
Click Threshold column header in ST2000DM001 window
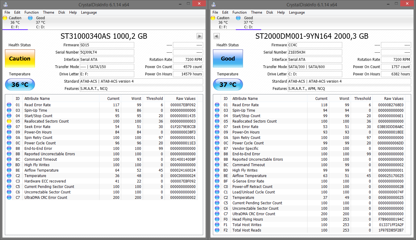[362, 98]
